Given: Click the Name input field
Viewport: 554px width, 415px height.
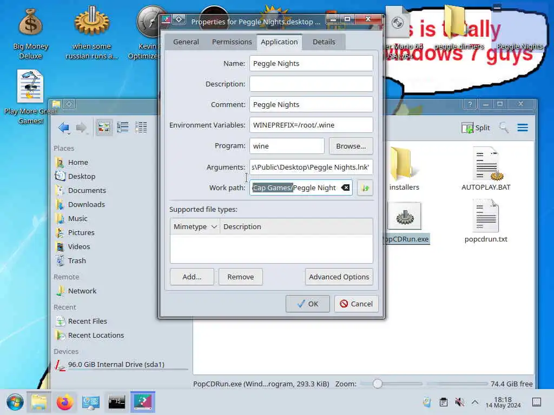Looking at the screenshot, I should (x=311, y=64).
